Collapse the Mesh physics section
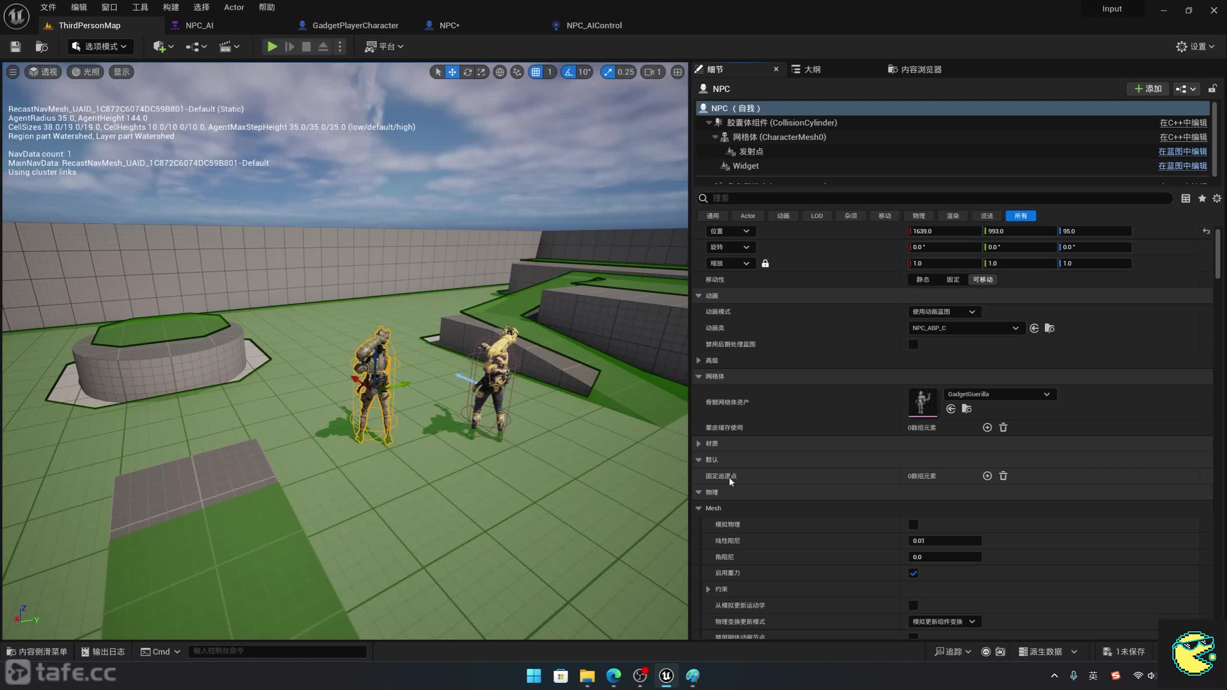 coord(699,508)
